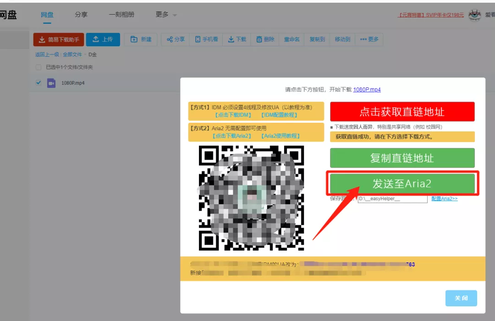Click the 移动到 toolbar button
Screen dimensions: 495x321
tap(342, 39)
